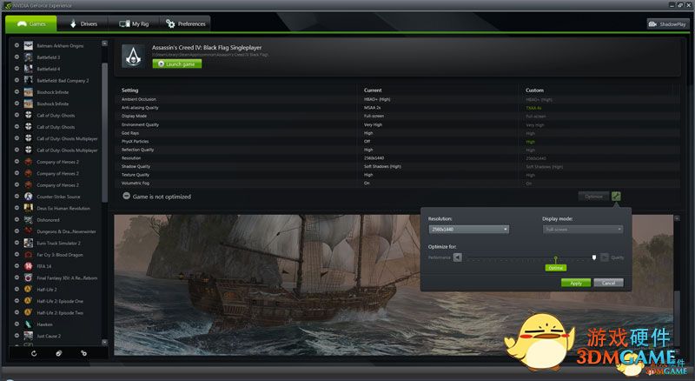Click the 'Assassin's Creed IV: Black Flag Singleplayer' title
695x381 pixels.
tap(207, 48)
